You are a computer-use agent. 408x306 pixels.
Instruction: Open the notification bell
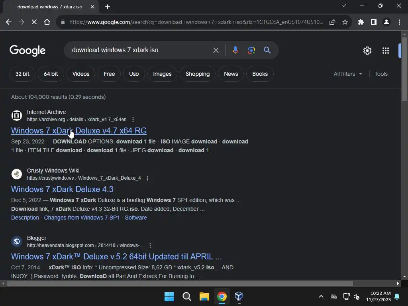click(397, 296)
